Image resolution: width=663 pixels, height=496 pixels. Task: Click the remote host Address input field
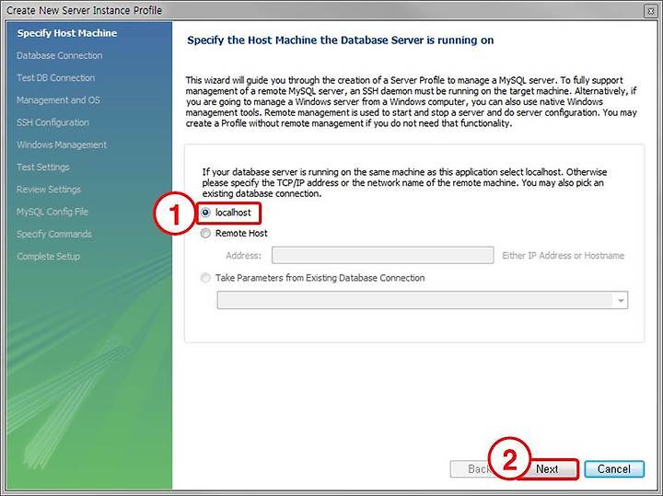coord(382,255)
